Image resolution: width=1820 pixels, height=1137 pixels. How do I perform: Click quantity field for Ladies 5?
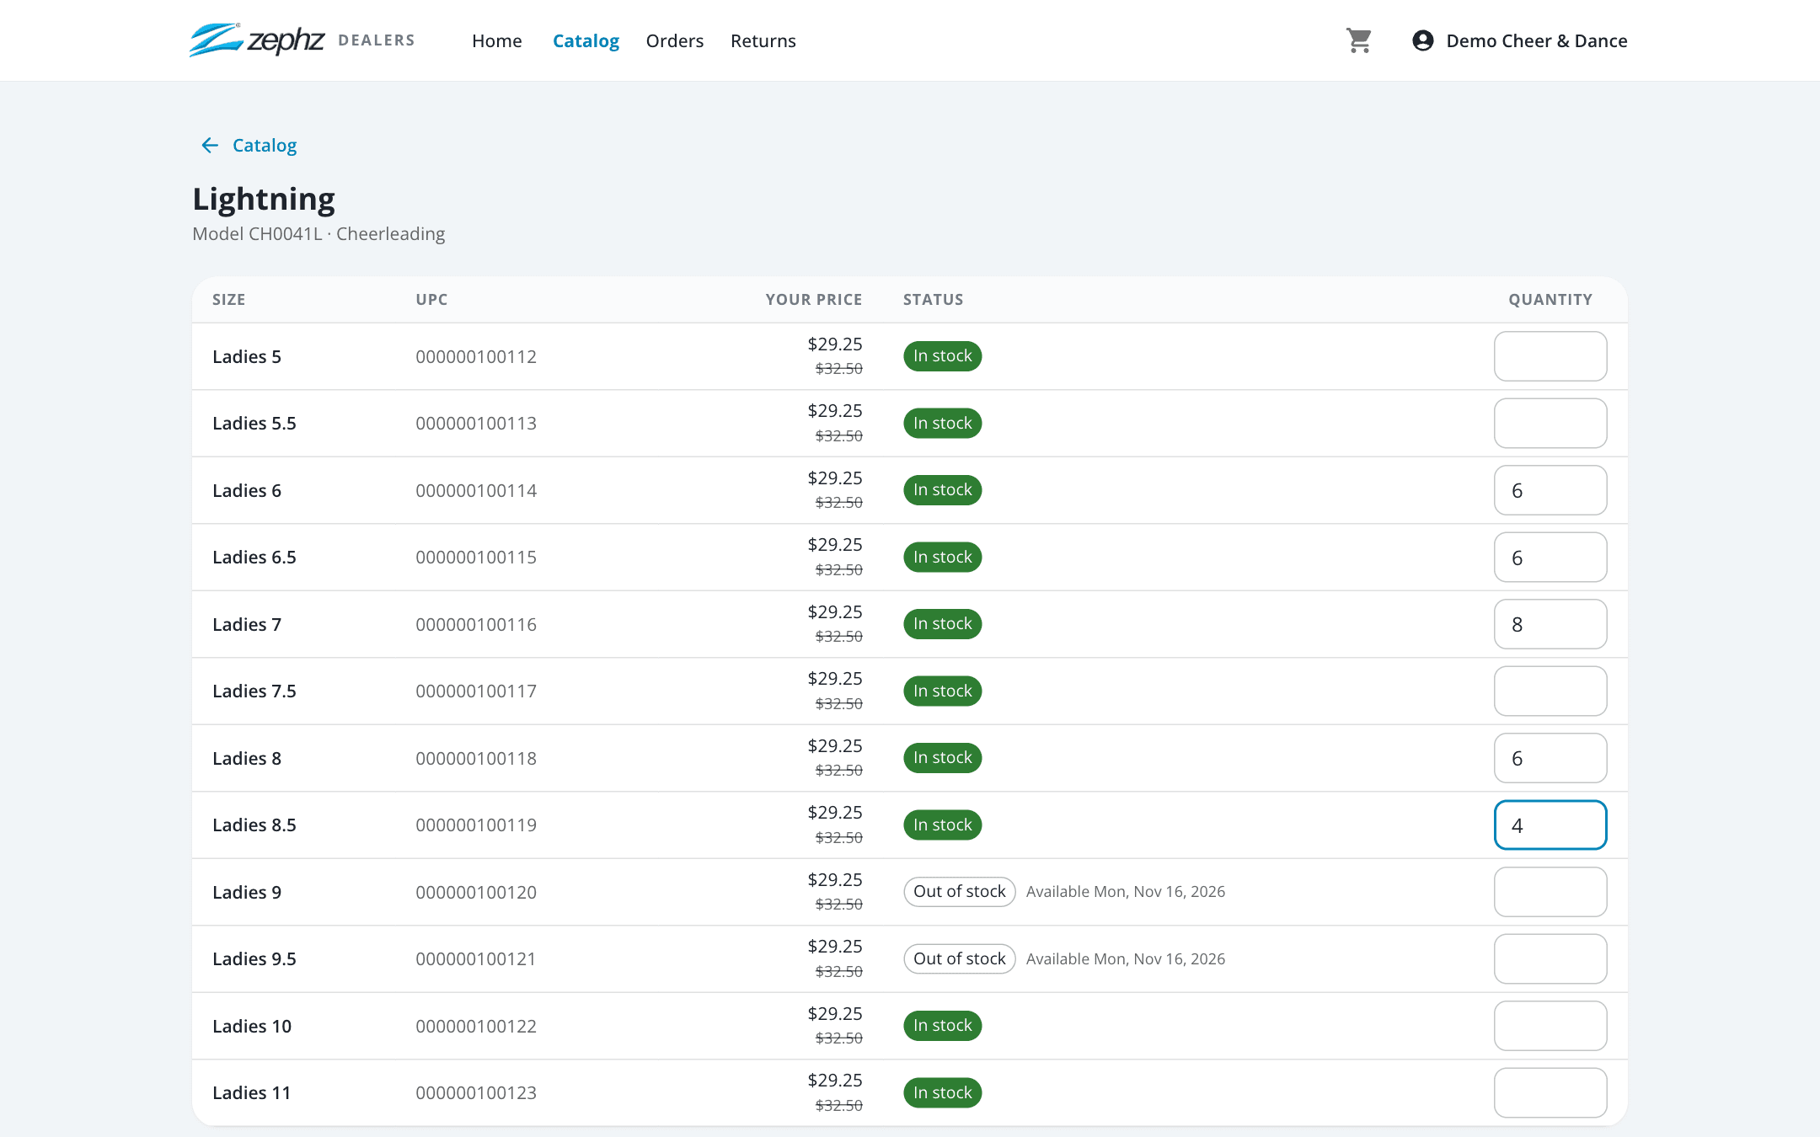pyautogui.click(x=1550, y=356)
